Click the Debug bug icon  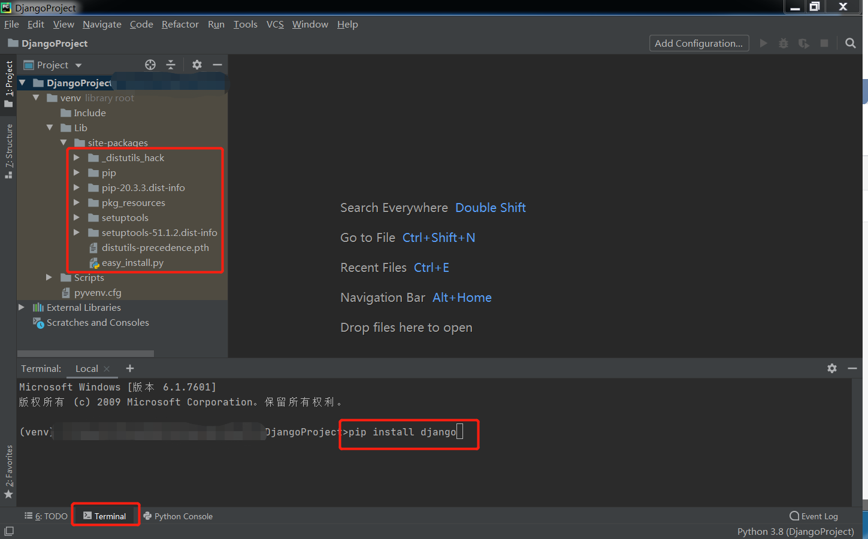pyautogui.click(x=784, y=43)
